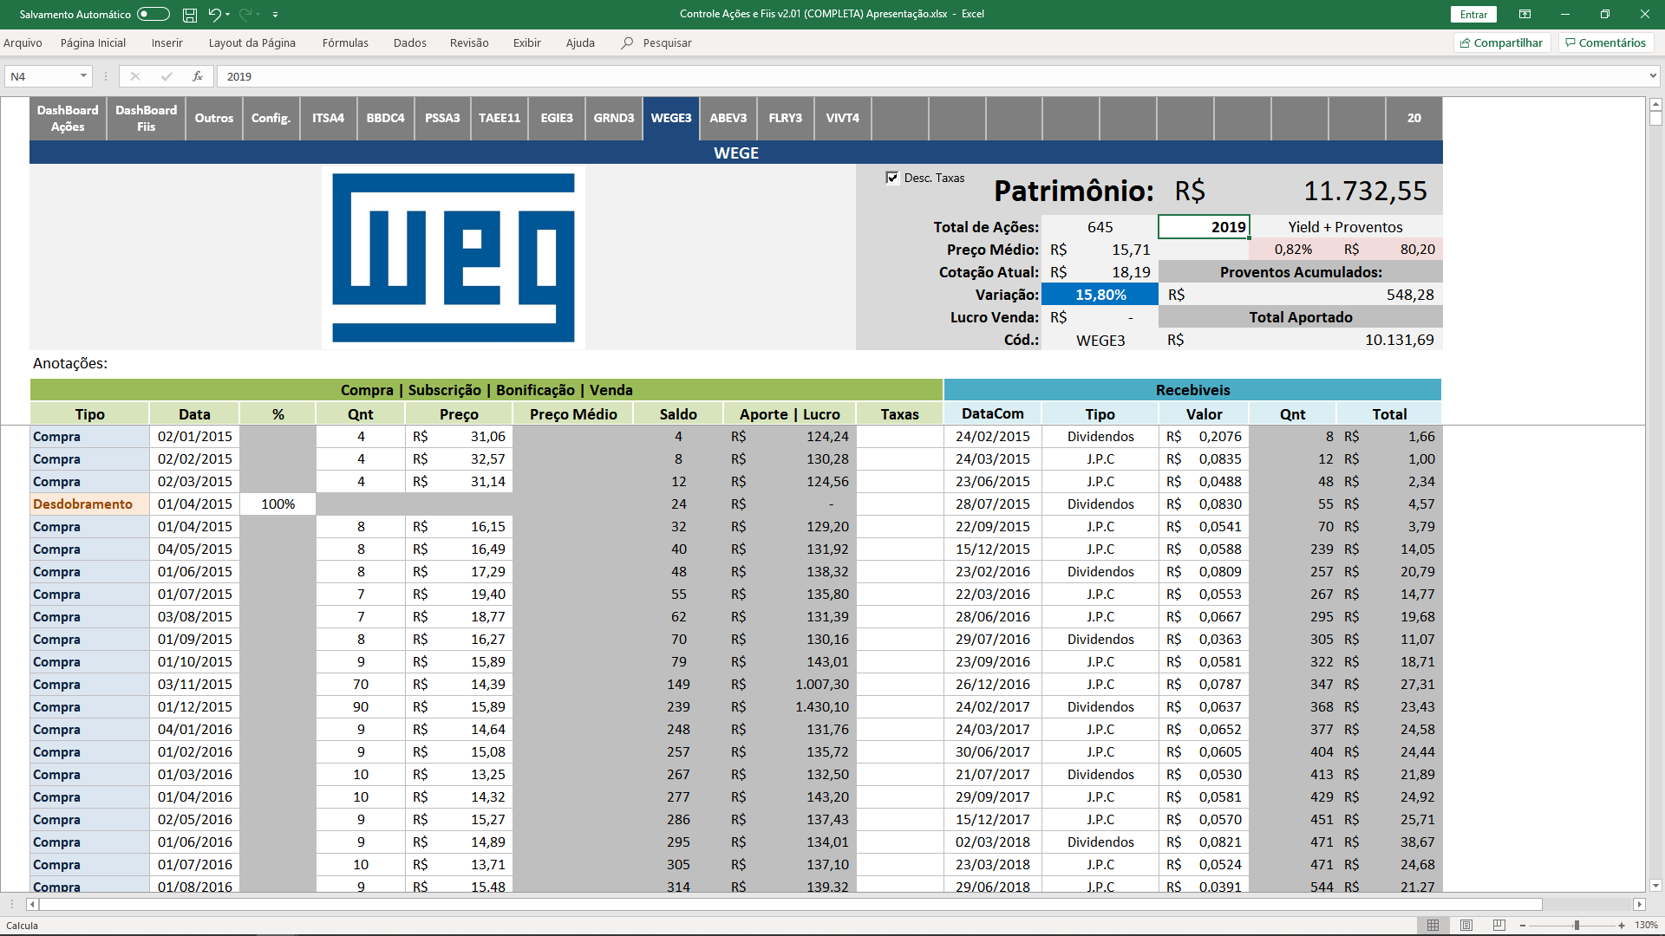This screenshot has width=1665, height=936.
Task: Click the formula bar showing 2019
Action: coord(931,76)
